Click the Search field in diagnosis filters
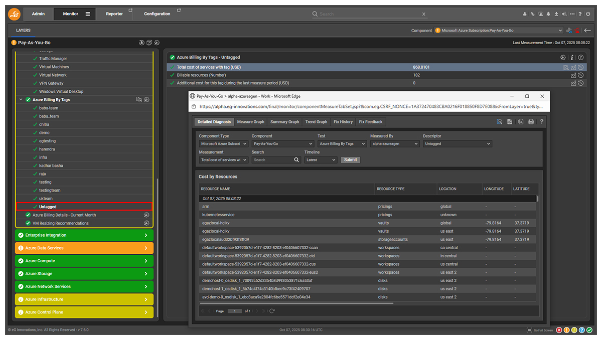 (x=272, y=160)
